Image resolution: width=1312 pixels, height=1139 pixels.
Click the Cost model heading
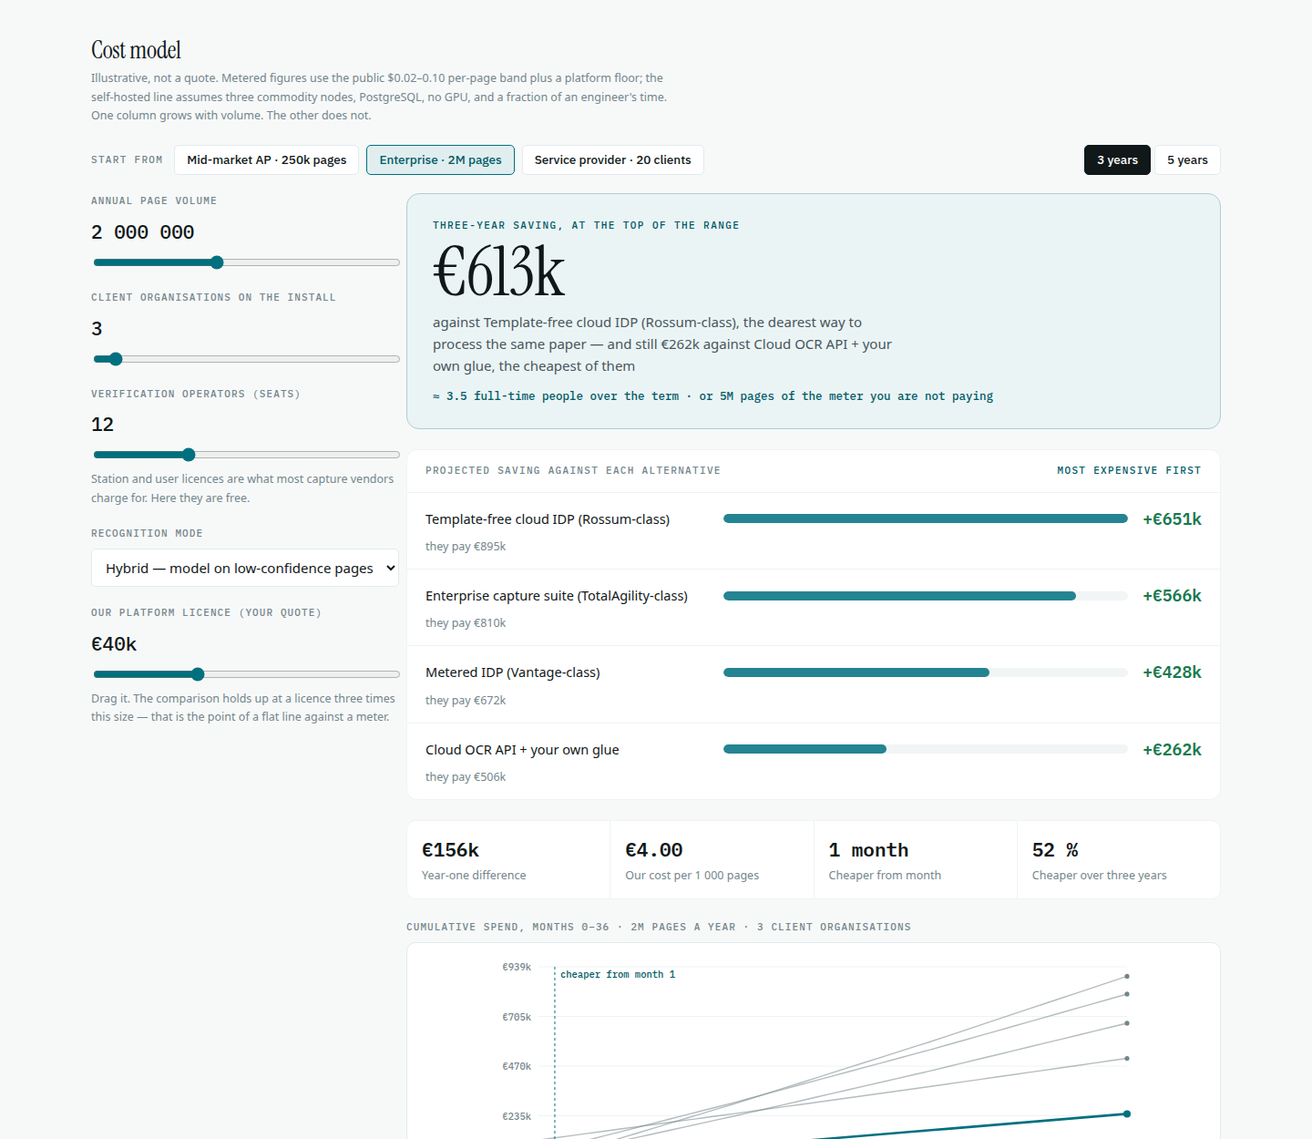coord(136,50)
